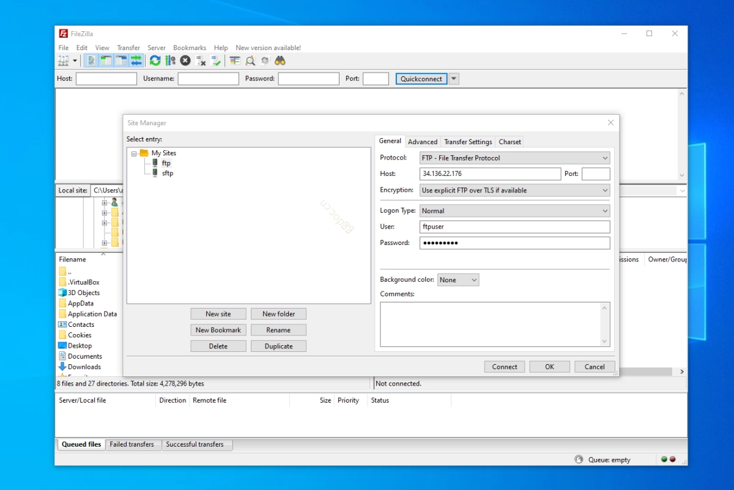
Task: Collapse the My Sites tree node
Action: [134, 153]
